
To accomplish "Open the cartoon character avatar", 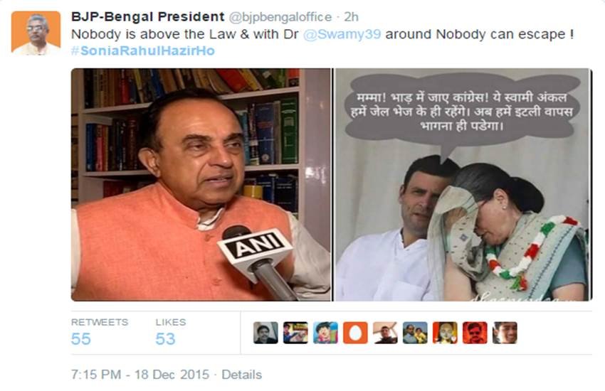I will (x=325, y=333).
